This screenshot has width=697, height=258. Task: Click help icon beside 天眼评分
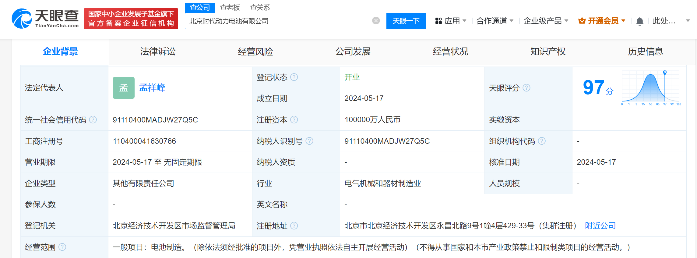[526, 88]
